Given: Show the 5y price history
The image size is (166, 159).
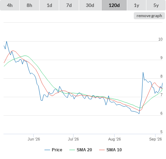Looking at the screenshot, I should pyautogui.click(x=156, y=5).
